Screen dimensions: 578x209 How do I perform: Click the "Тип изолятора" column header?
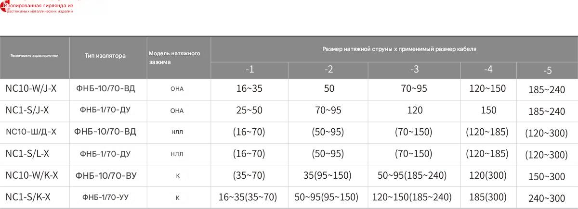(105, 56)
